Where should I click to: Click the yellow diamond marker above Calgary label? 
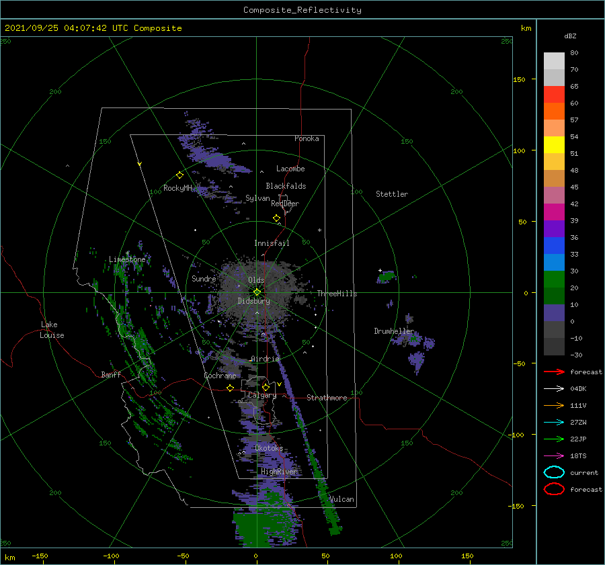266,387
